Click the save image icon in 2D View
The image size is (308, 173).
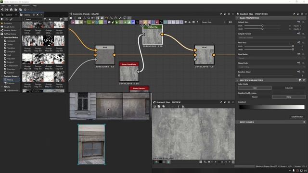(159, 106)
